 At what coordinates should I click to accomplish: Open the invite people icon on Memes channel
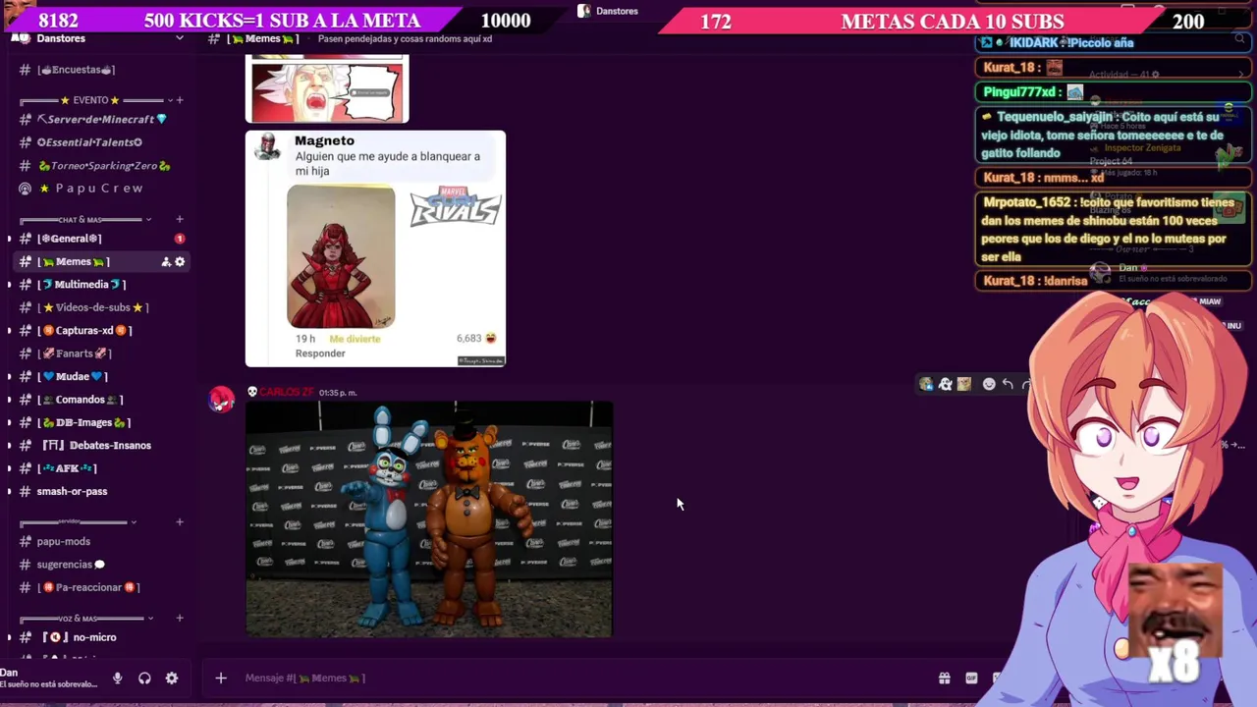(166, 261)
